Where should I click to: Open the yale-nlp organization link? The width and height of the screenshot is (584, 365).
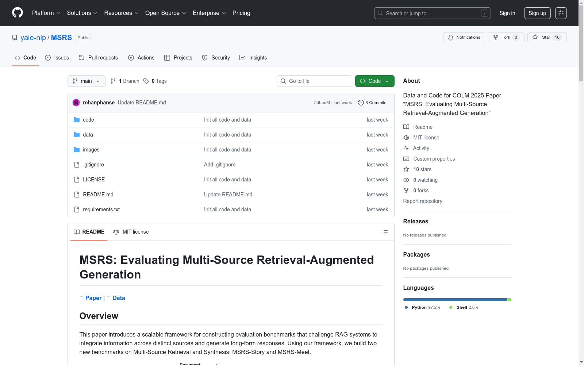pos(33,38)
